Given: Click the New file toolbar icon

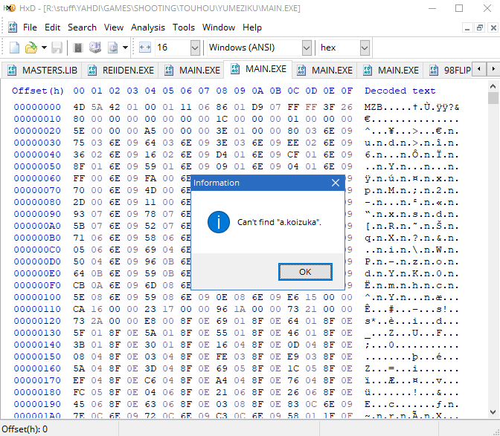Looking at the screenshot, I should click(14, 48).
